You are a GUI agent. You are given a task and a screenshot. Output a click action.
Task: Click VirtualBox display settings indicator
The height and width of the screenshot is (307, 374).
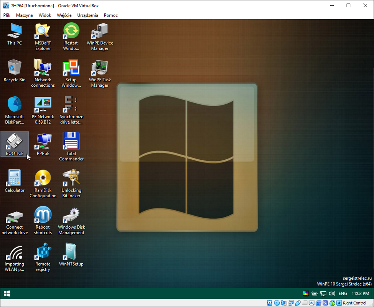(311, 303)
